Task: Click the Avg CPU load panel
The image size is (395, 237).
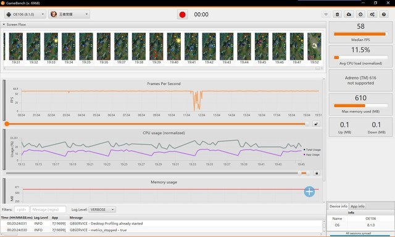Action: tap(360, 56)
